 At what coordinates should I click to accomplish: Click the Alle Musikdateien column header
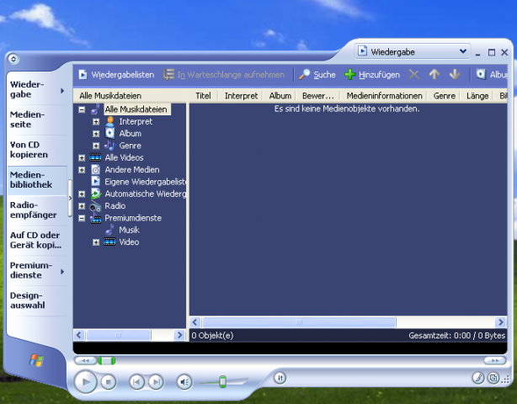[x=131, y=96]
